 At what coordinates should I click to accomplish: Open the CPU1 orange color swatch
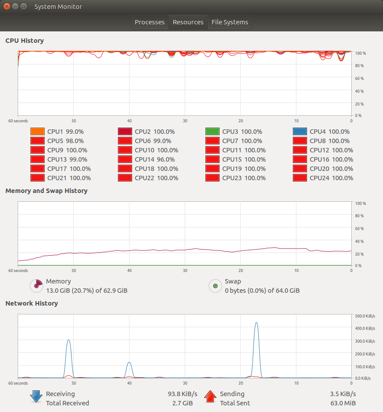(x=38, y=132)
